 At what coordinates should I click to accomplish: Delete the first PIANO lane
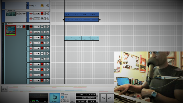(48, 27)
